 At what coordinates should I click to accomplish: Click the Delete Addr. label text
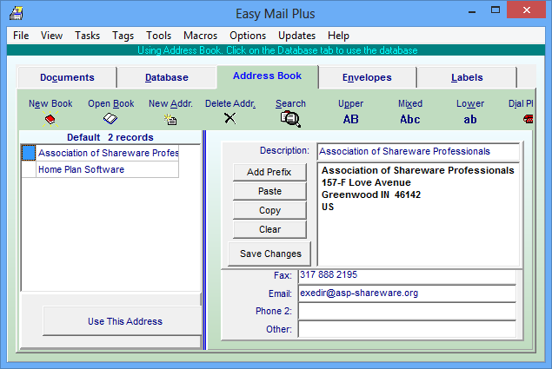click(230, 104)
